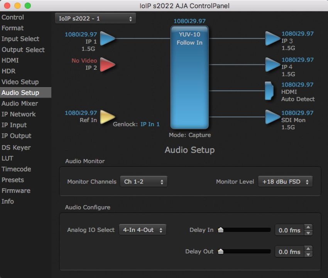Open the Monitor Level +18 dBu FSD dropdown
The width and height of the screenshot is (328, 278).
click(285, 182)
